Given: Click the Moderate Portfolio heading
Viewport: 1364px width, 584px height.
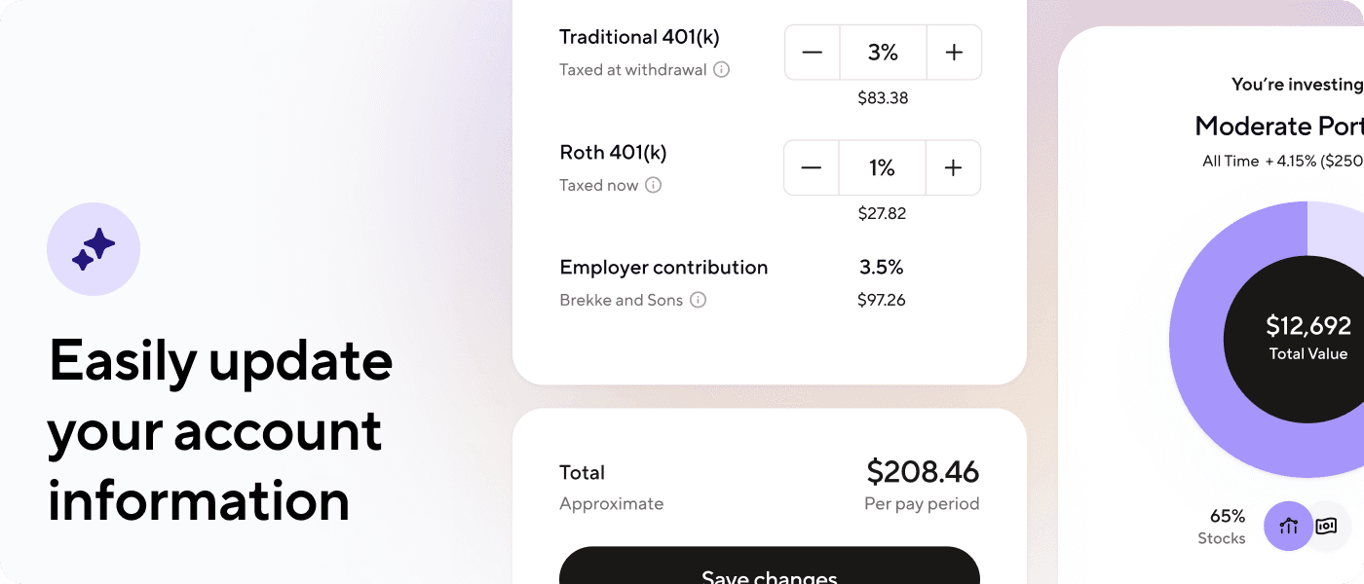Looking at the screenshot, I should 1279,127.
